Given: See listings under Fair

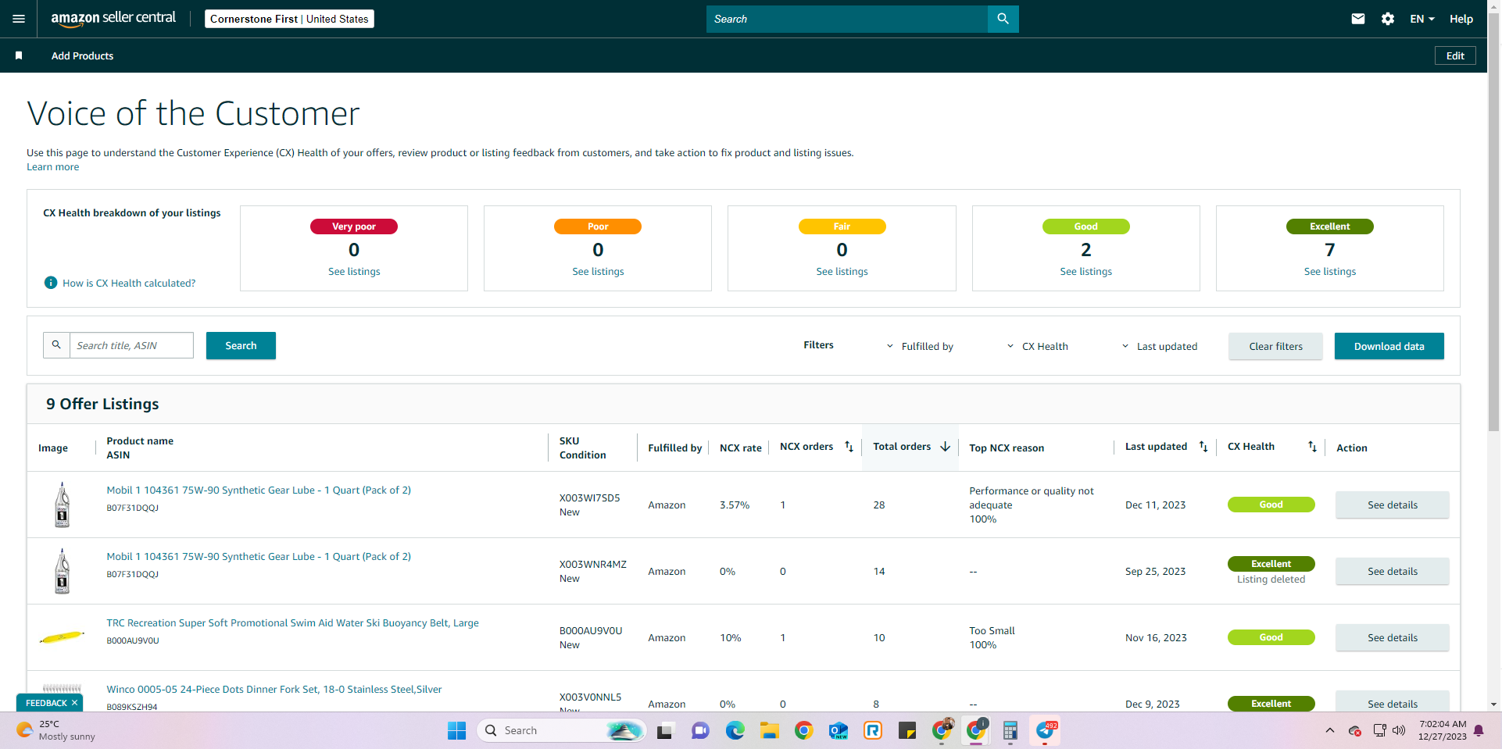Looking at the screenshot, I should pos(842,271).
